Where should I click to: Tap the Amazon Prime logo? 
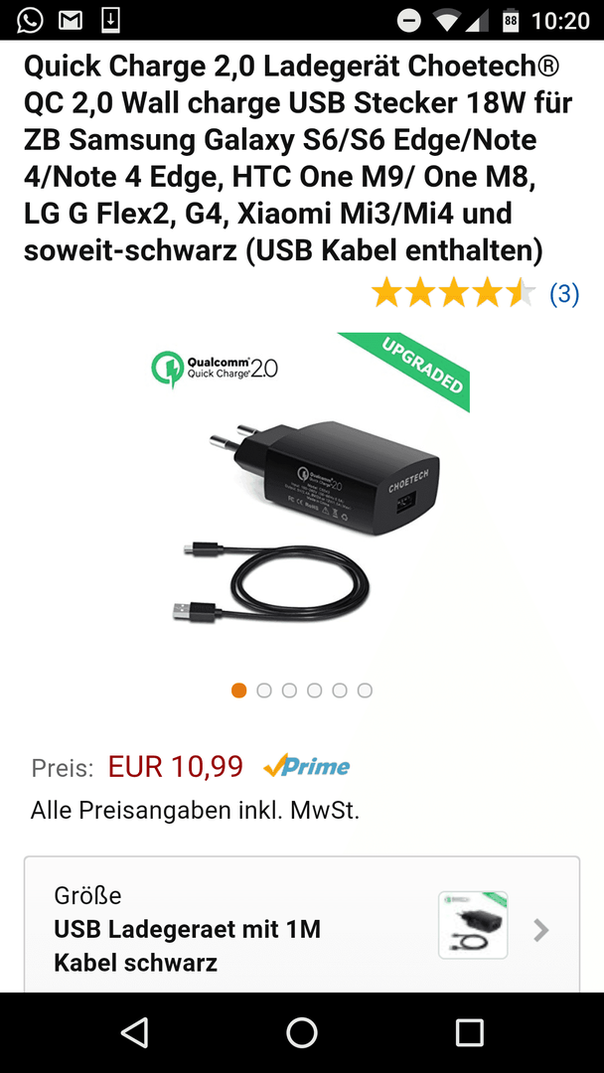click(306, 766)
